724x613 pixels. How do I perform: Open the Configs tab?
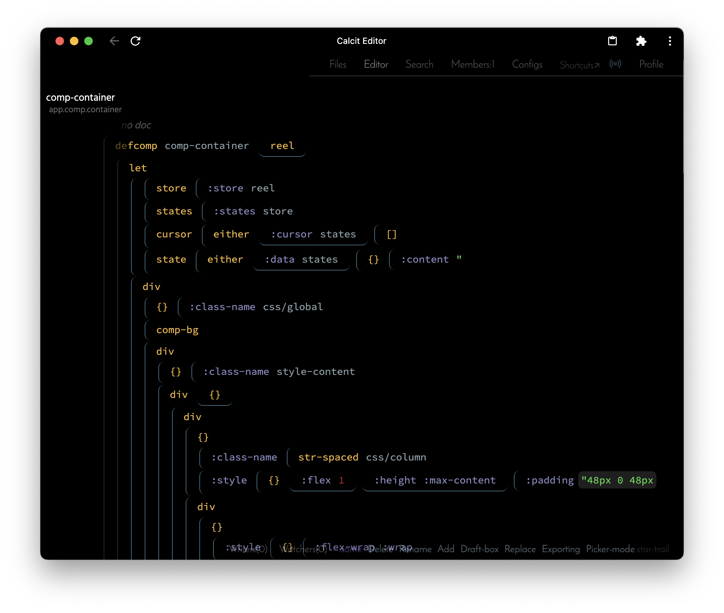click(x=527, y=64)
